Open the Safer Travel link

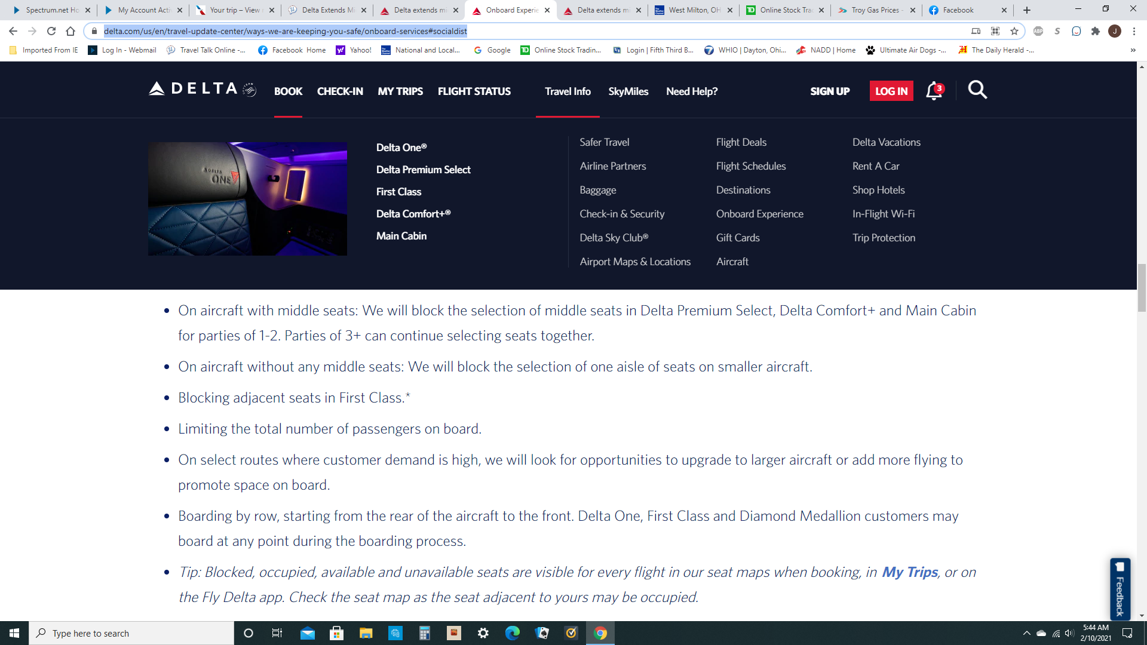coord(605,142)
